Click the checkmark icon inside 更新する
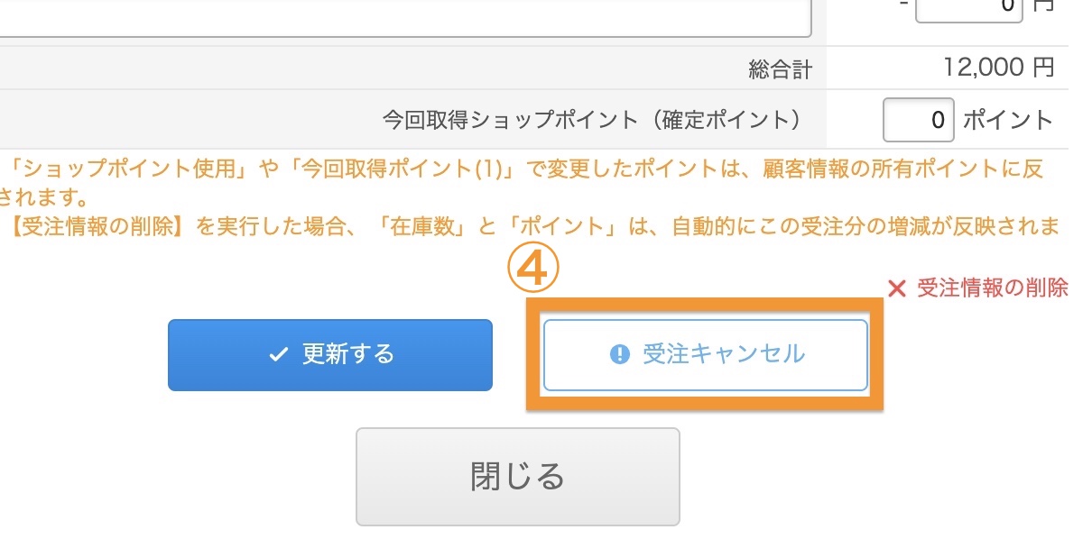The width and height of the screenshot is (1092, 539). pos(278,355)
